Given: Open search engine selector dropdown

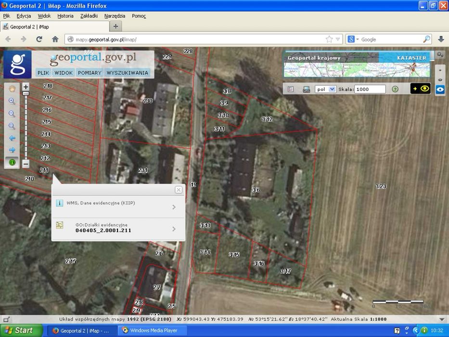Looking at the screenshot, I should point(353,39).
